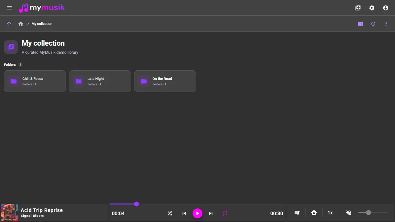This screenshot has height=222, width=395.
Task: Open the add-to-library icon in header
Action: coord(358,8)
